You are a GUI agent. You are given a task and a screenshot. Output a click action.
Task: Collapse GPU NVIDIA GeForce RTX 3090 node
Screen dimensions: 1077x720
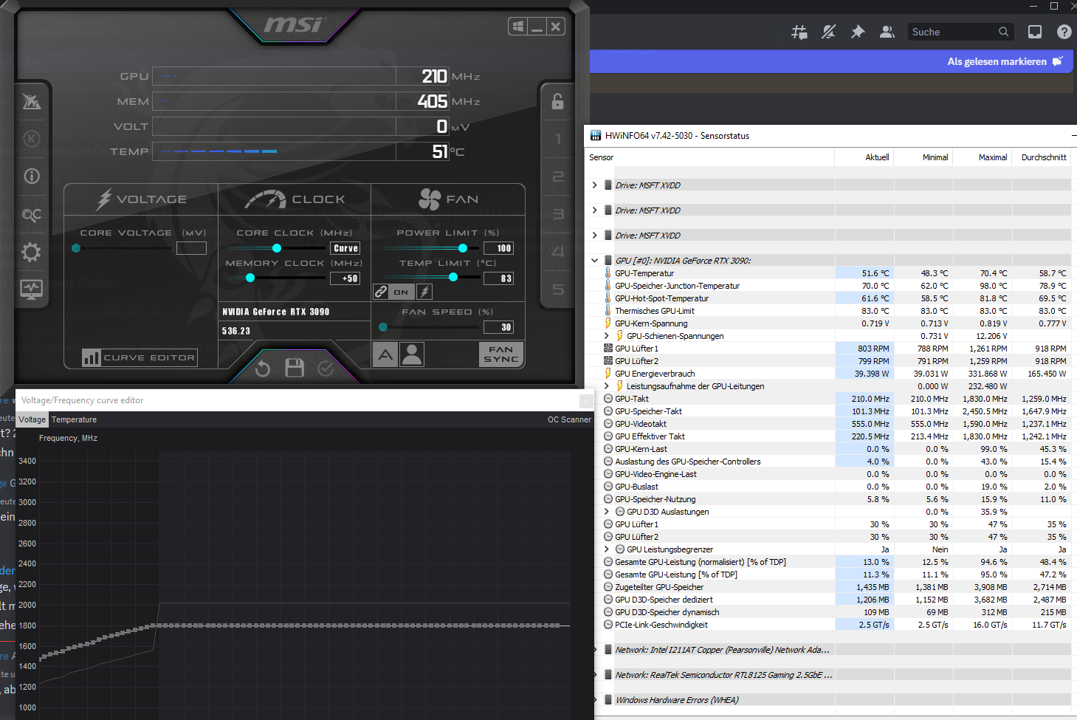[x=594, y=261]
